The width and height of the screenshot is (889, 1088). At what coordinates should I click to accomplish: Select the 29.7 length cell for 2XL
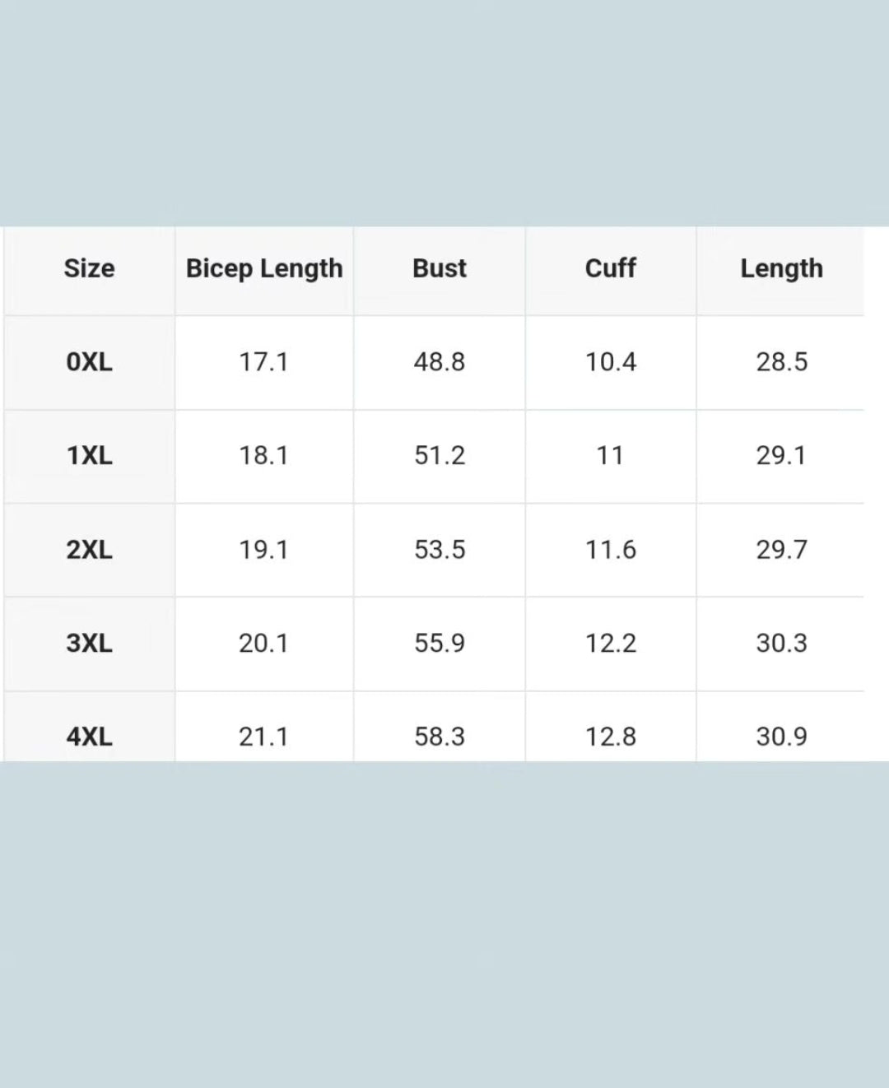(781, 550)
